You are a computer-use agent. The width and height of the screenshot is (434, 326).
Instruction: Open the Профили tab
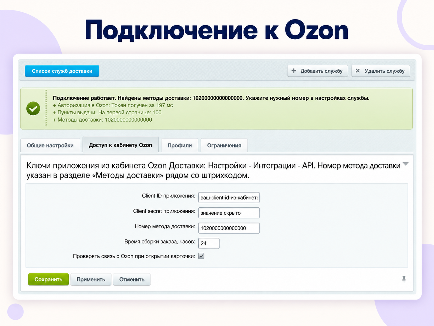pyautogui.click(x=180, y=145)
